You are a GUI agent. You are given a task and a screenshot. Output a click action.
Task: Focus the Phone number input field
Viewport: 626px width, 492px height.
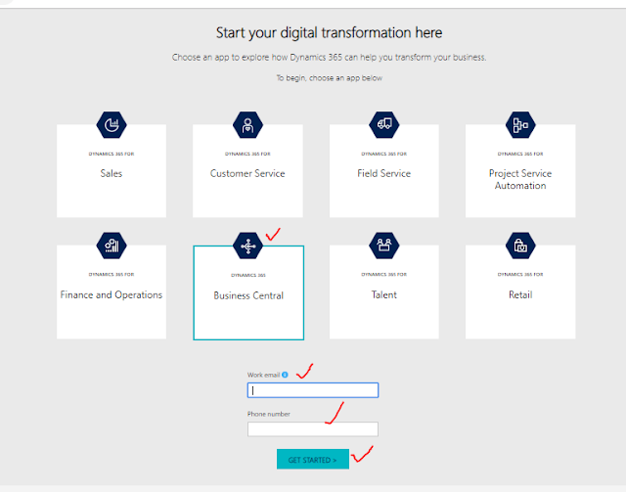tap(313, 429)
